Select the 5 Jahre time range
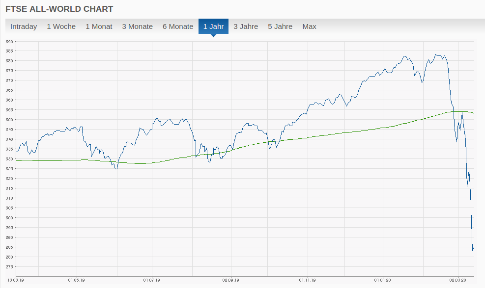The image size is (485, 288). [280, 26]
